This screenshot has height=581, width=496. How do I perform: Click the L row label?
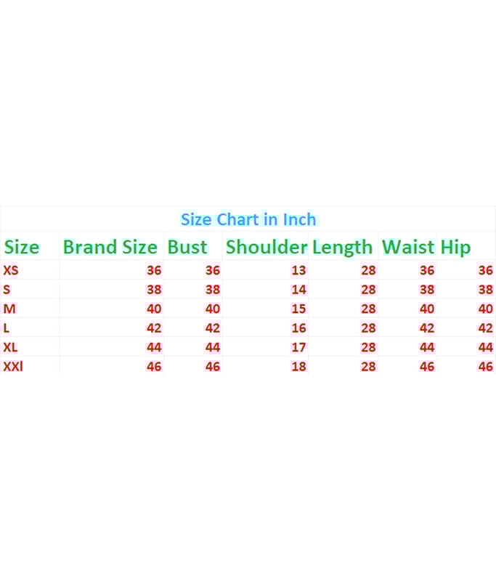[x=7, y=328]
